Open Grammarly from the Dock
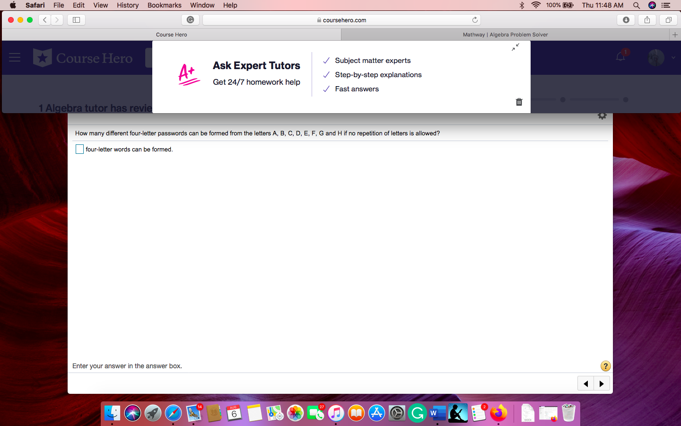Screen dimensions: 681x426 417,413
